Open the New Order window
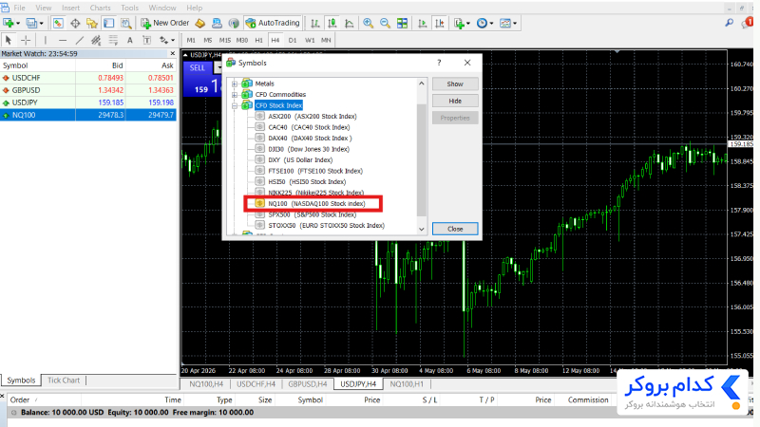 (164, 23)
